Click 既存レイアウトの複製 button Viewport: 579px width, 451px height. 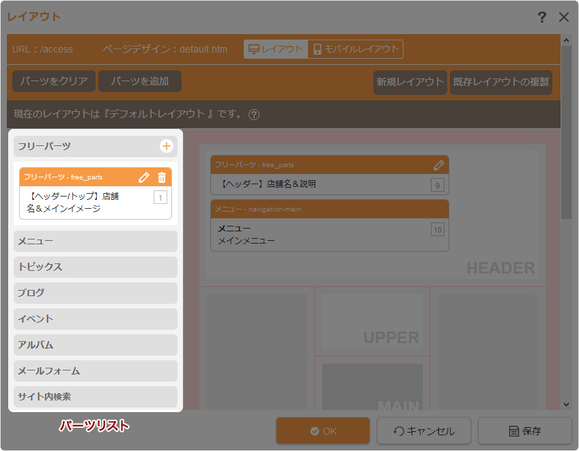point(501,82)
